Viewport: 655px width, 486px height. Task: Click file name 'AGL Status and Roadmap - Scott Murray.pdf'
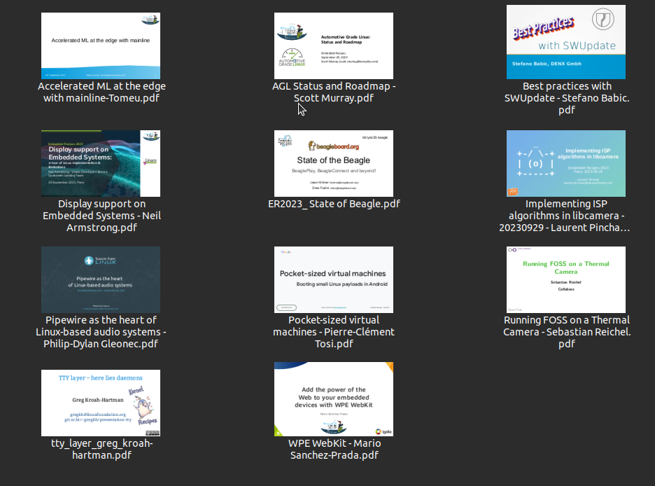coord(334,92)
